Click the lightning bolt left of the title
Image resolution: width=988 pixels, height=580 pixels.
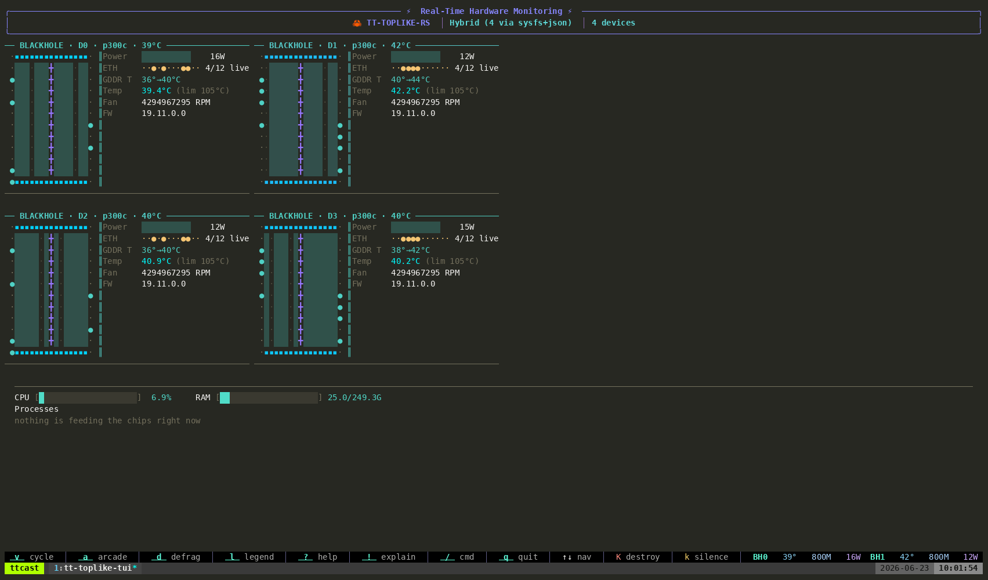[x=408, y=12]
